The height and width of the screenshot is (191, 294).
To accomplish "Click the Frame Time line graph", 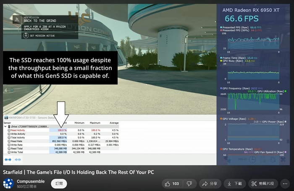I will [253, 72].
